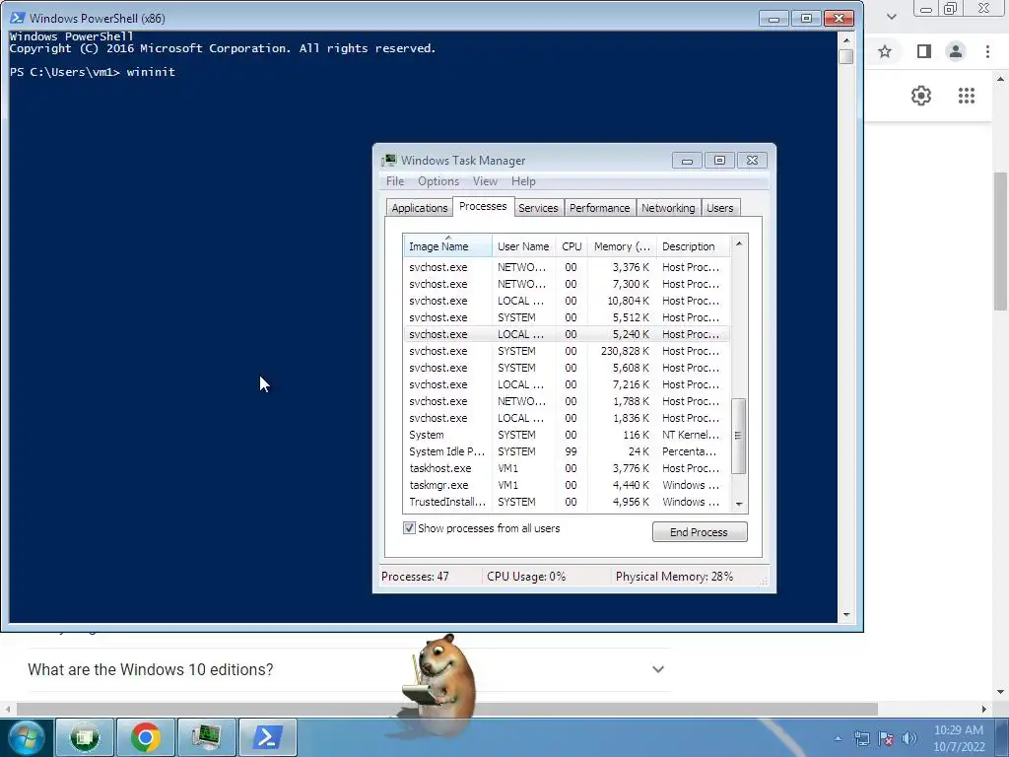
Task: Open Task Manager View menu
Action: pos(485,181)
